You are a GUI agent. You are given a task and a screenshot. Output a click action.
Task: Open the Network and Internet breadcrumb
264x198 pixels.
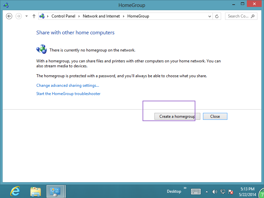tap(101, 16)
